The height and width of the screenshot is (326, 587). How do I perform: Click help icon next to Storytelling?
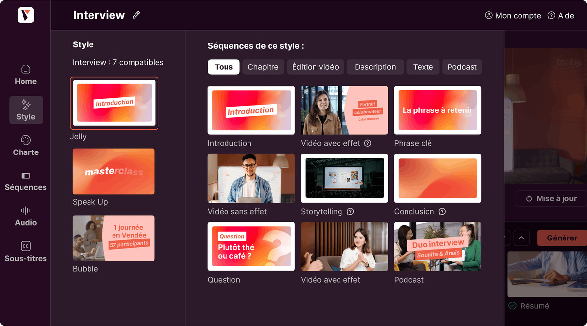tap(350, 212)
